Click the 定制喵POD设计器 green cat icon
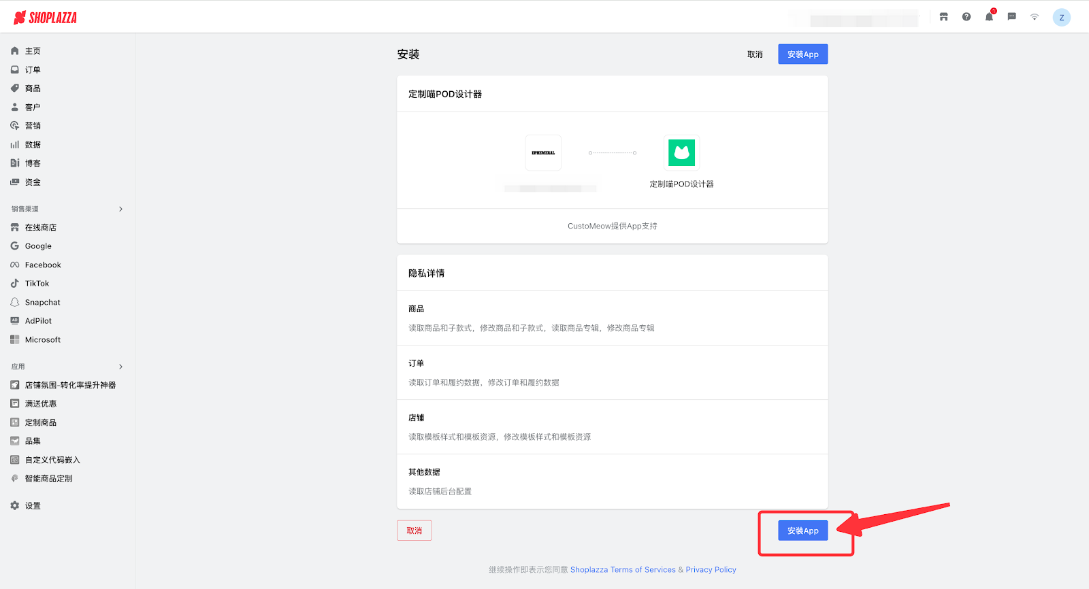1089x589 pixels. pyautogui.click(x=681, y=153)
